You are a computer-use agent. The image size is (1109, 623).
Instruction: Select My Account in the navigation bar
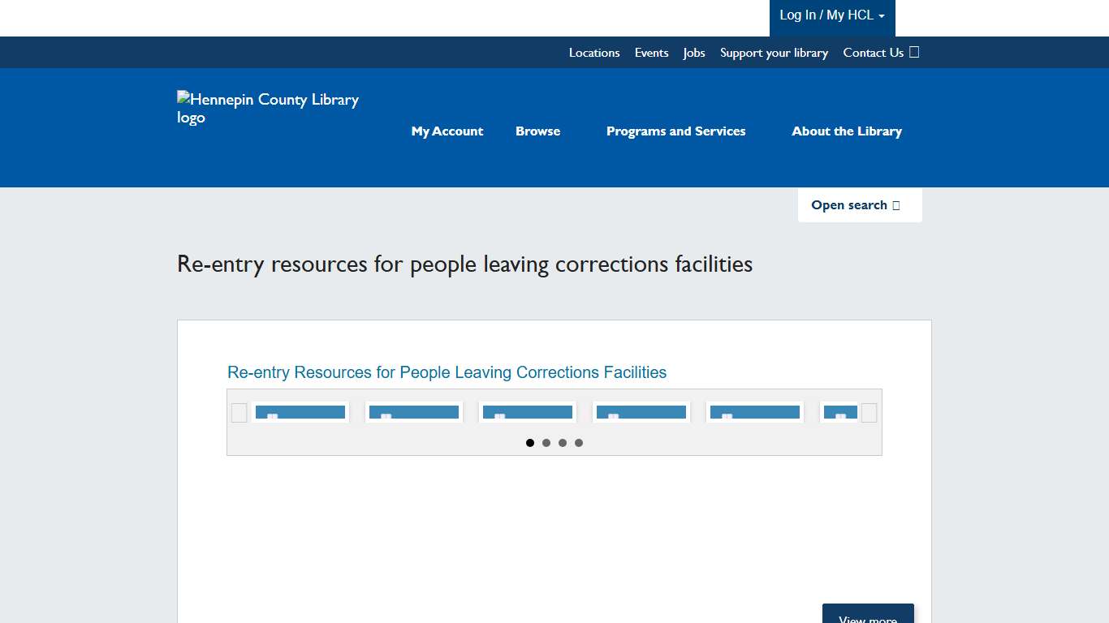tap(447, 131)
